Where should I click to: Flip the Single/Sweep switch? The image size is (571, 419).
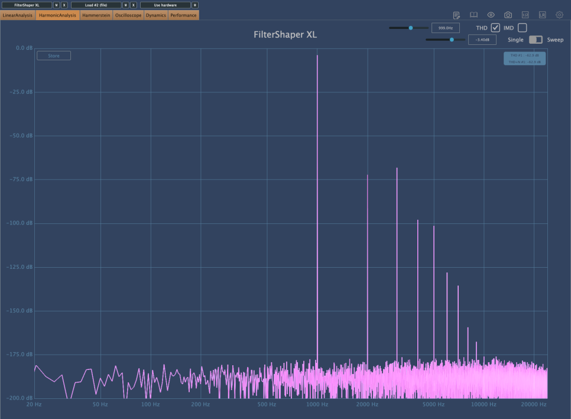point(536,40)
